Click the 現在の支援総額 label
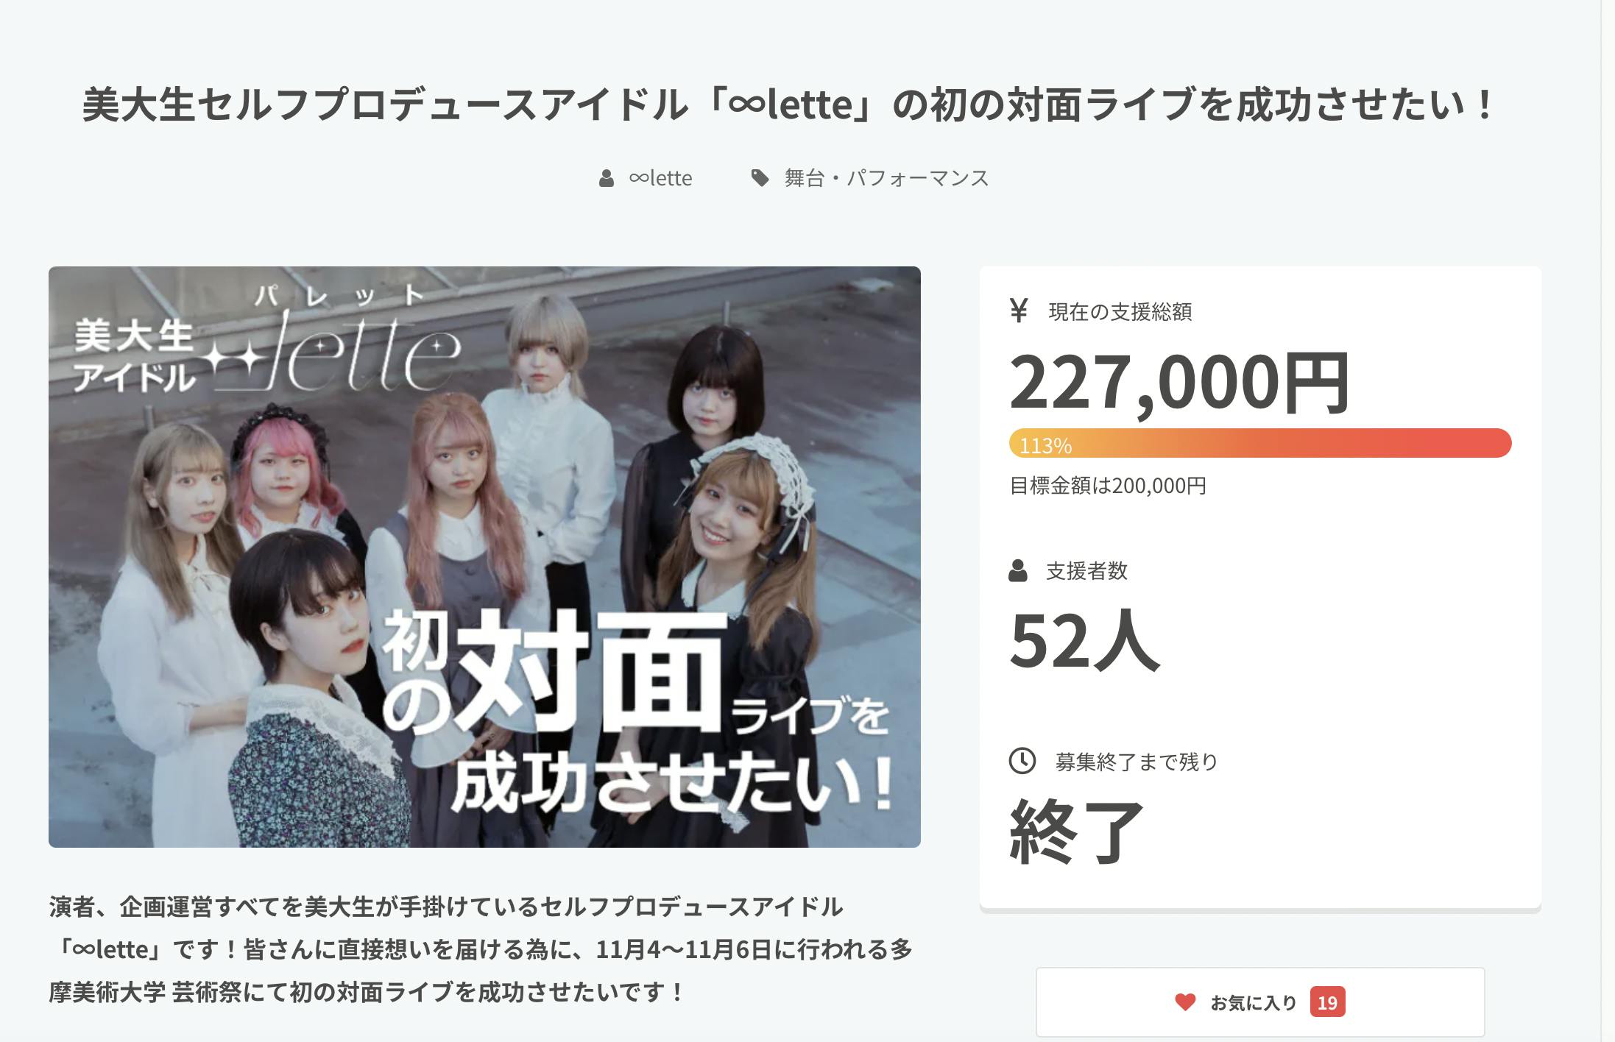 click(x=1120, y=311)
